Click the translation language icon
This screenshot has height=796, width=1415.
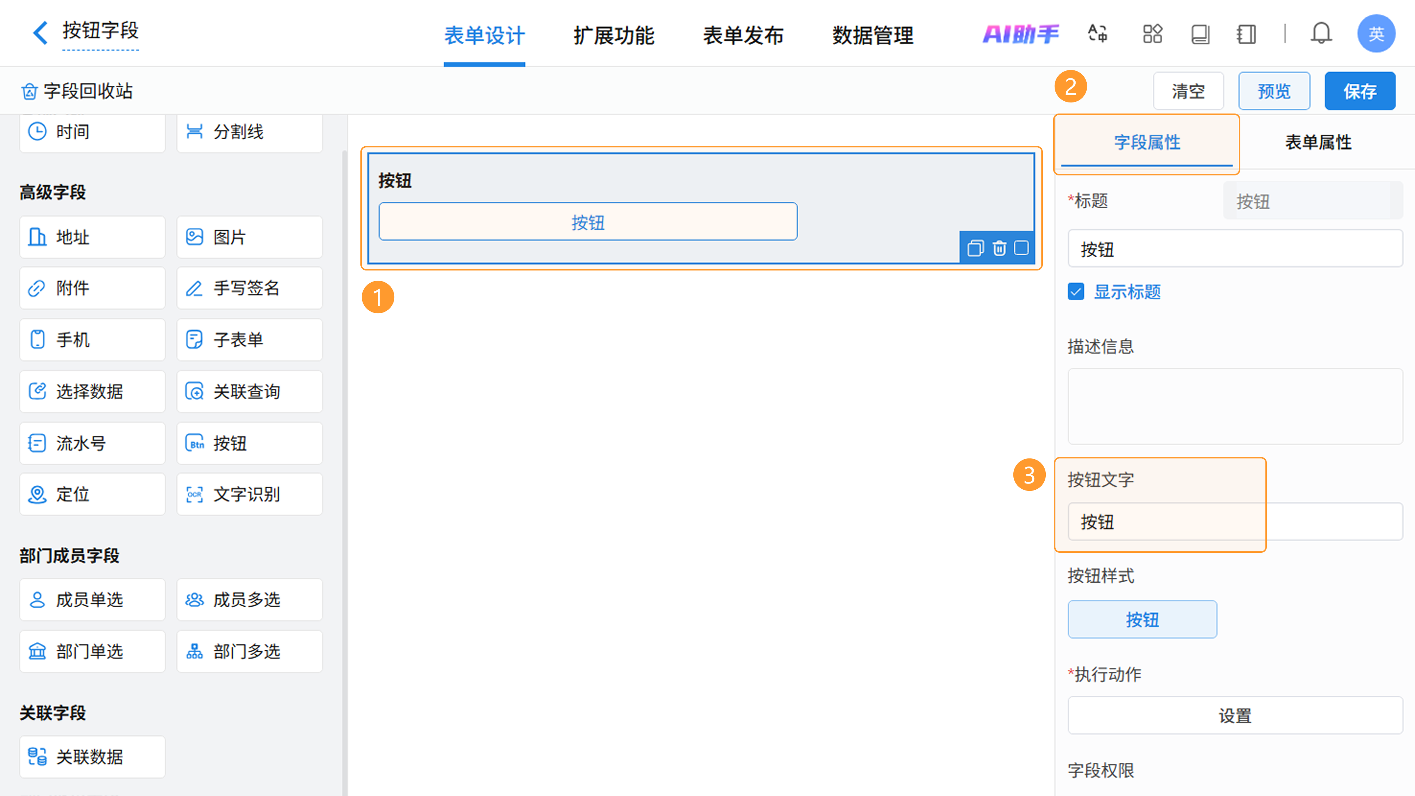1097,34
